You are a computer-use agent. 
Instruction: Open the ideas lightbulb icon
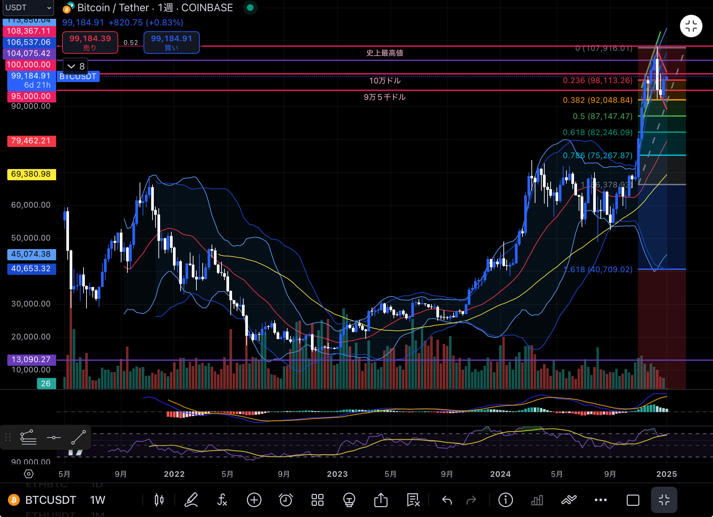pos(349,500)
